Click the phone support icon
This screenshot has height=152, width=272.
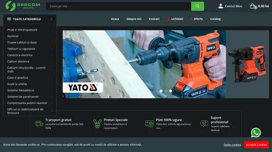[x=204, y=123]
